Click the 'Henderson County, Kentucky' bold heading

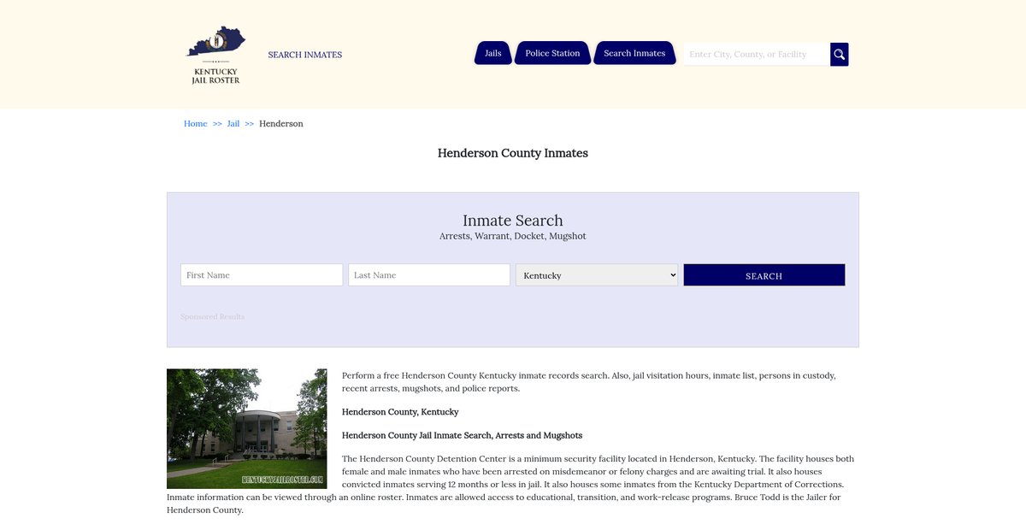click(x=400, y=412)
